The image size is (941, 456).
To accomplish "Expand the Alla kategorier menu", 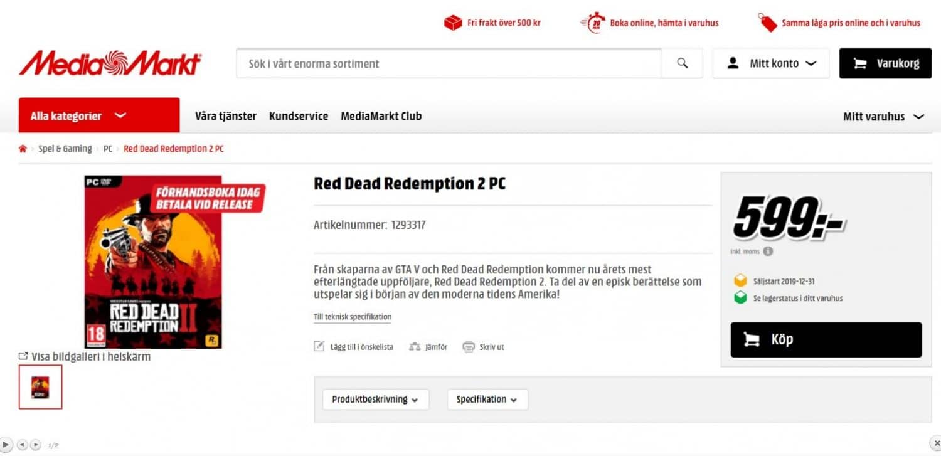I will (x=99, y=115).
